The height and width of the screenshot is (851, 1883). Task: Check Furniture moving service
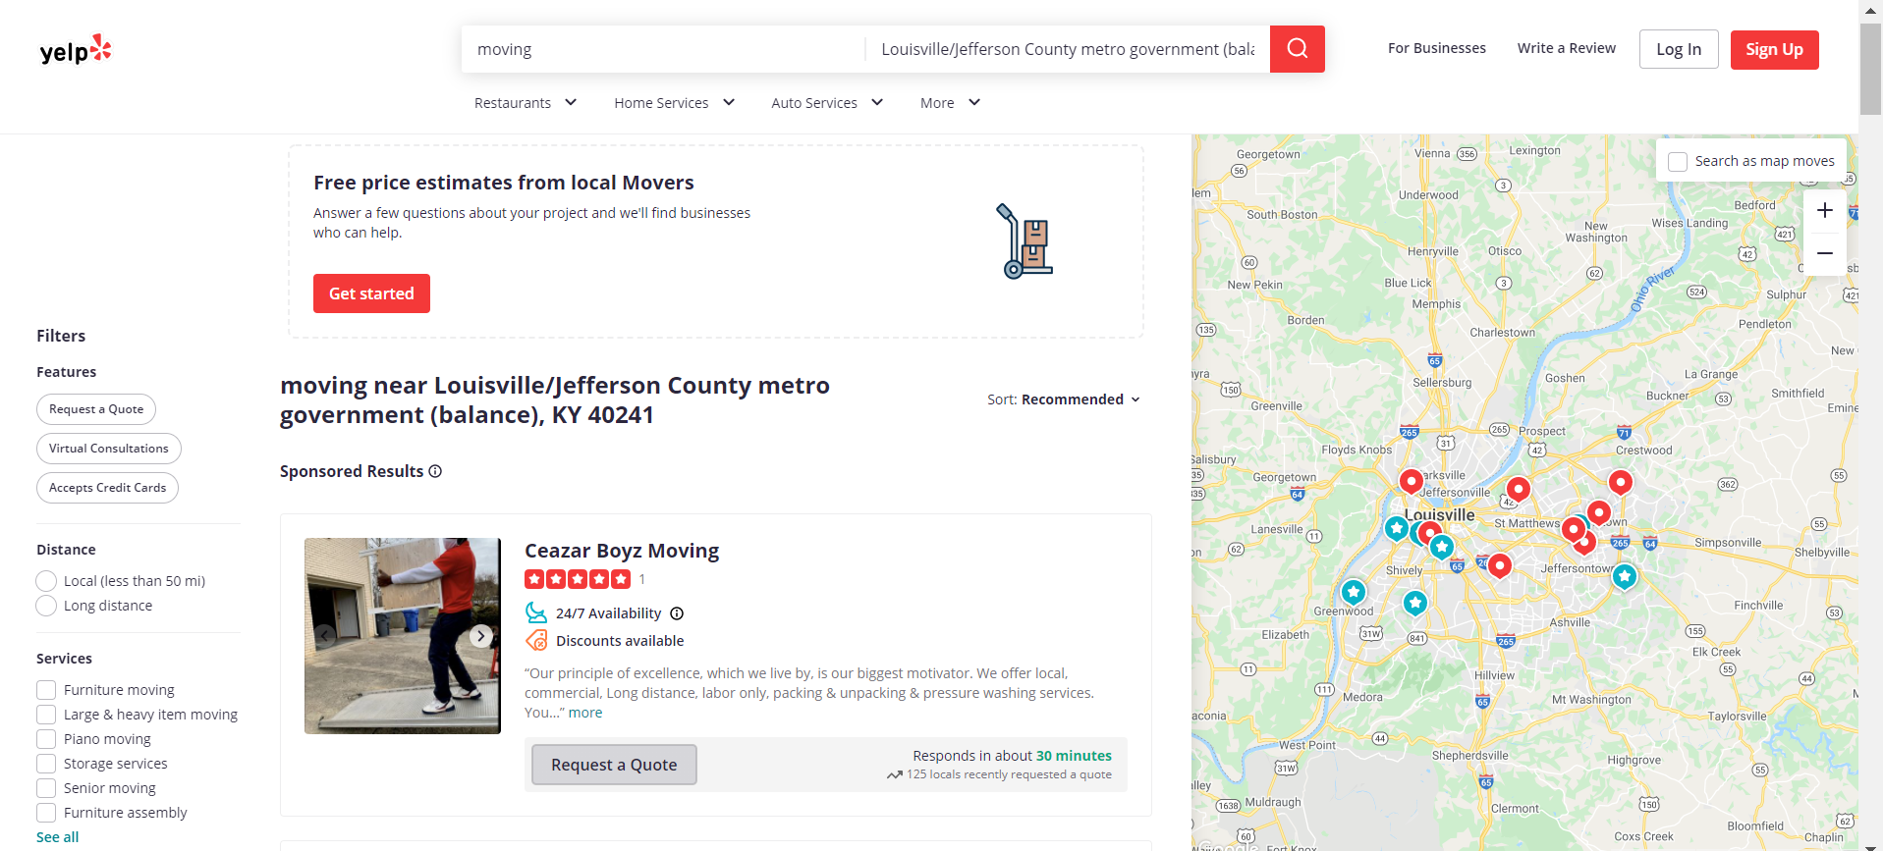pyautogui.click(x=46, y=690)
